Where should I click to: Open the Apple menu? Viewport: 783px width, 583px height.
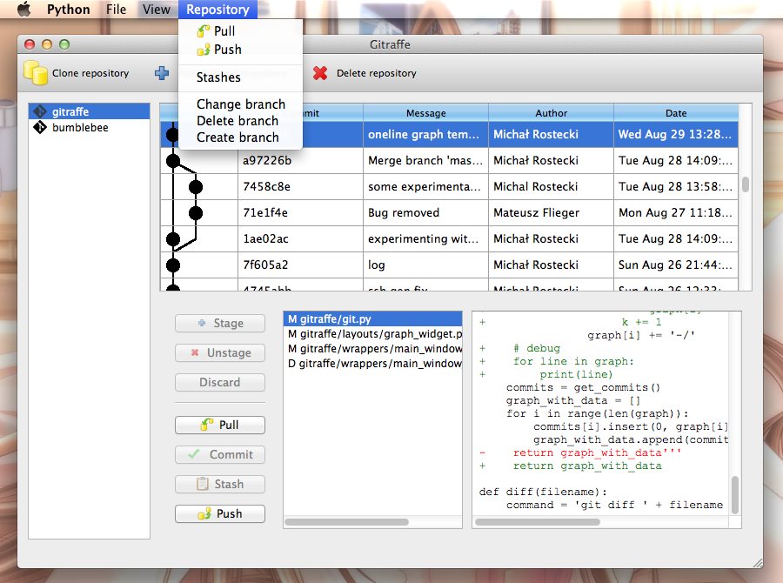(x=23, y=10)
